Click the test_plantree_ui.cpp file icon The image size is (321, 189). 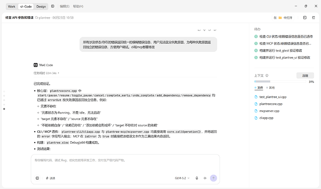click(x=256, y=97)
